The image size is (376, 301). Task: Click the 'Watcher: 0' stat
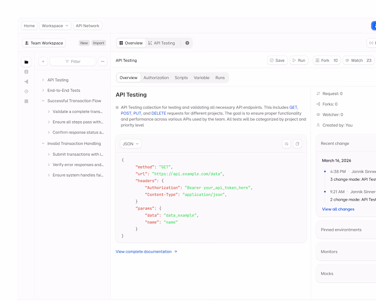click(330, 115)
